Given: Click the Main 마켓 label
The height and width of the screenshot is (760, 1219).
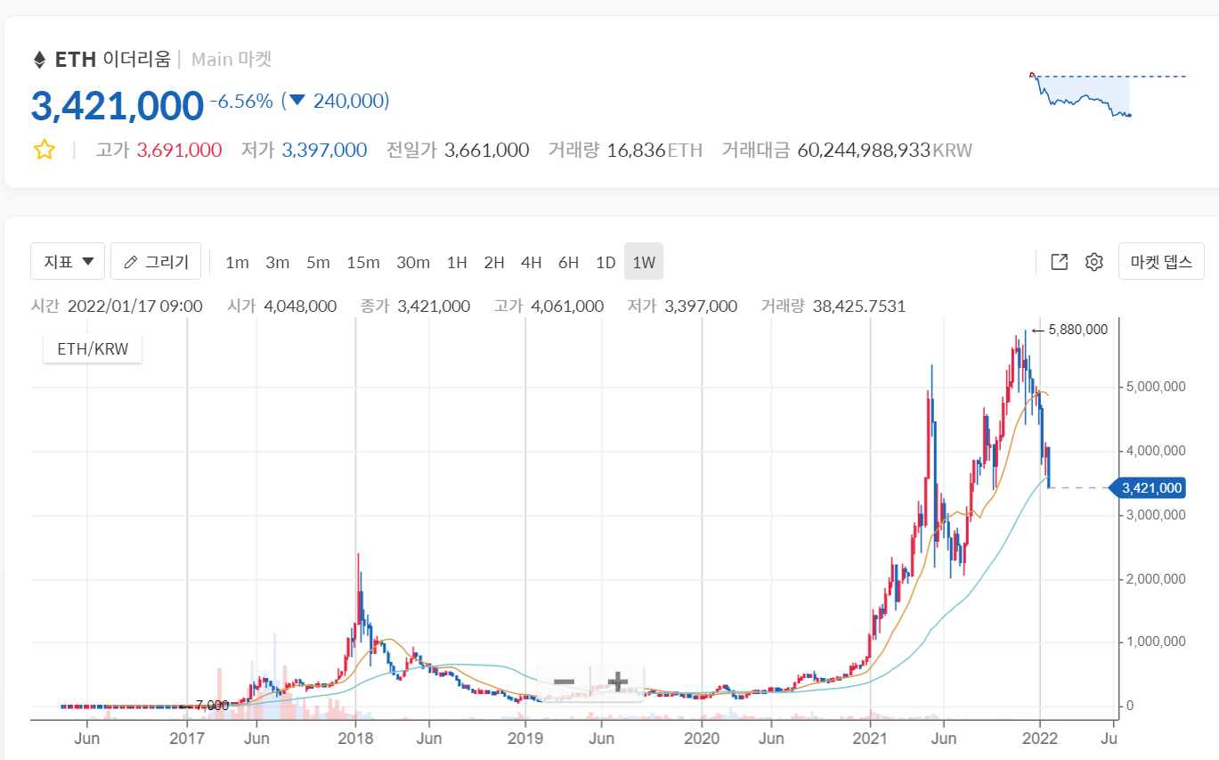Looking at the screenshot, I should pos(232,60).
